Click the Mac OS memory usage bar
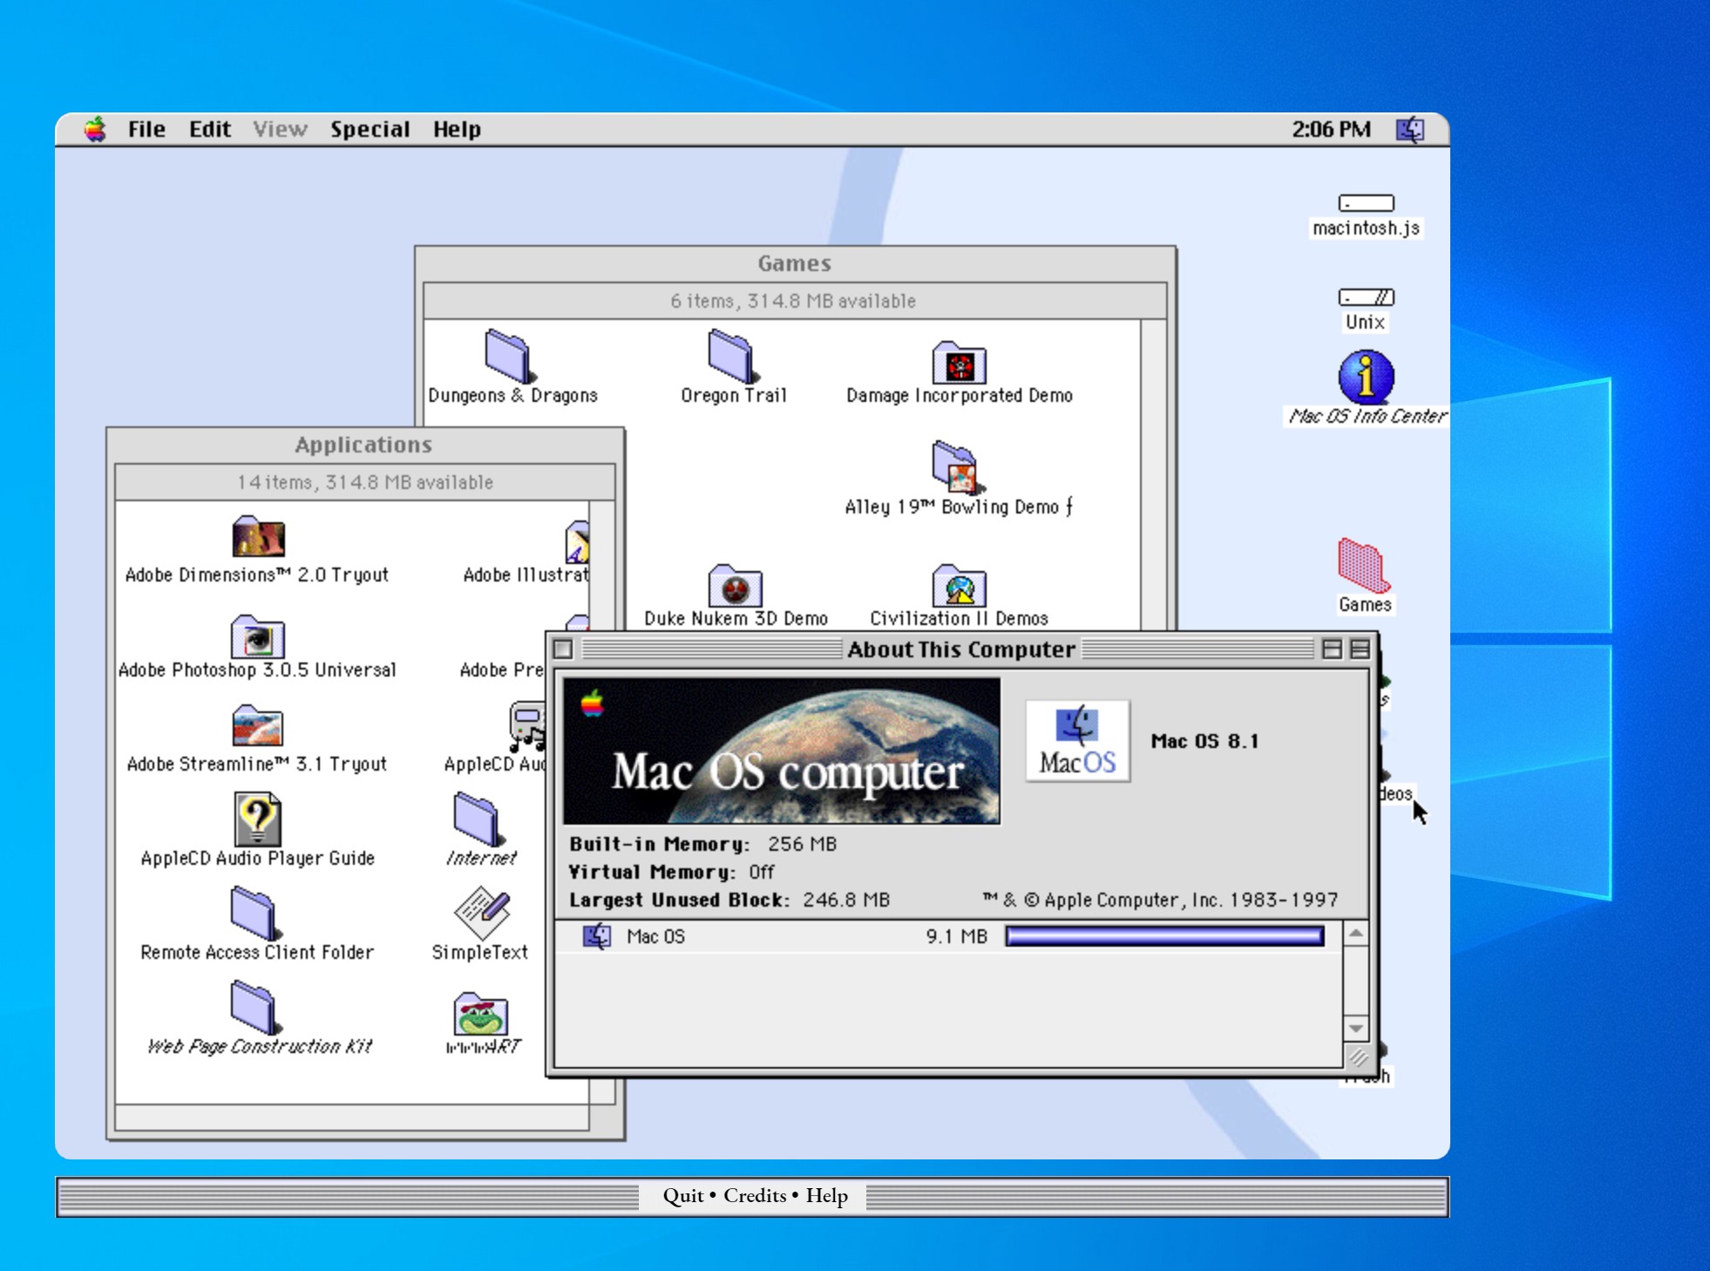The image size is (1710, 1271). tap(1164, 936)
